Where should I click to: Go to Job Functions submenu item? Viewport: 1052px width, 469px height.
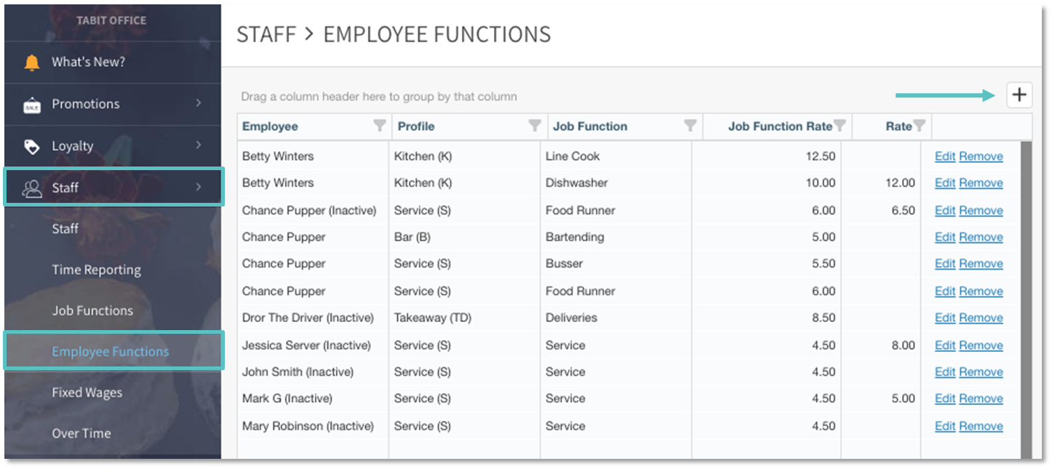[x=92, y=310]
